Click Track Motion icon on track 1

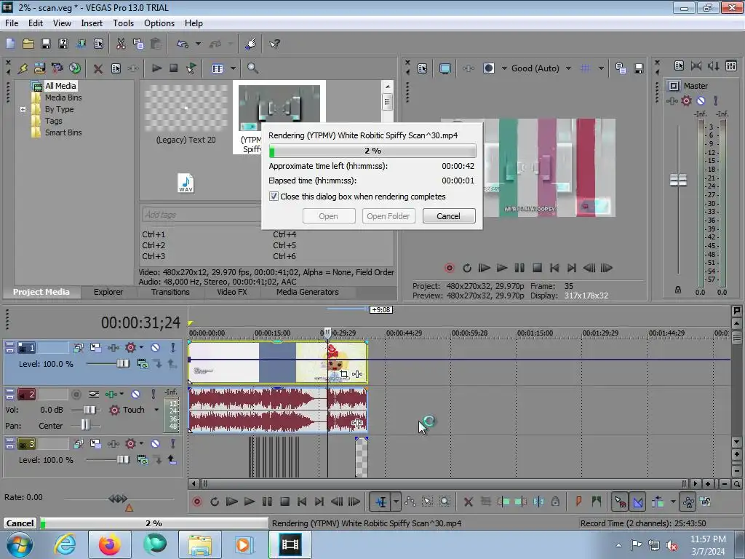95,348
